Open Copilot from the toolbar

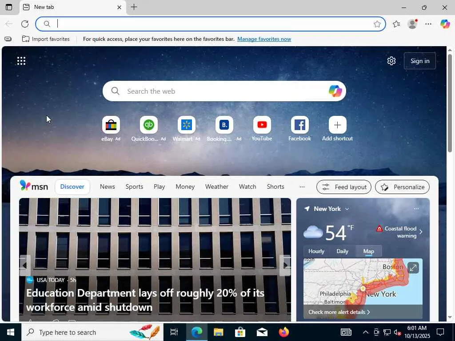click(445, 24)
